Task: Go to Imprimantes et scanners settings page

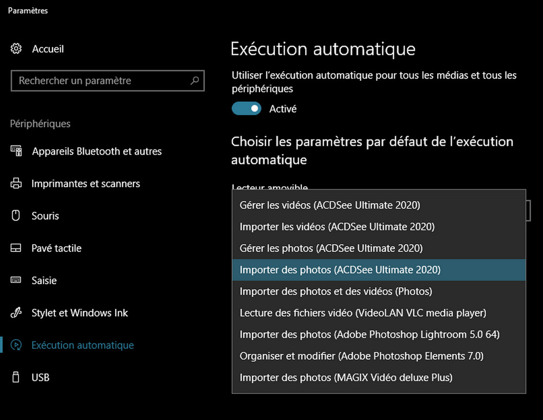Action: coord(86,183)
